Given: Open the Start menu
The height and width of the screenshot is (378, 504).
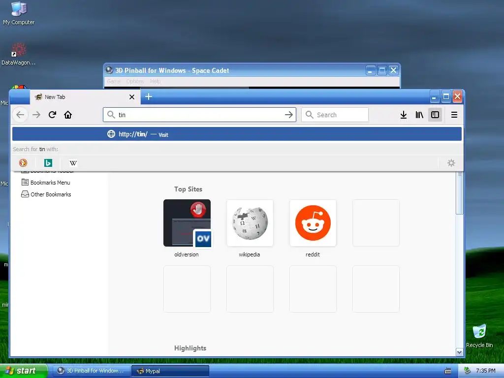Looking at the screenshot, I should point(24,371).
